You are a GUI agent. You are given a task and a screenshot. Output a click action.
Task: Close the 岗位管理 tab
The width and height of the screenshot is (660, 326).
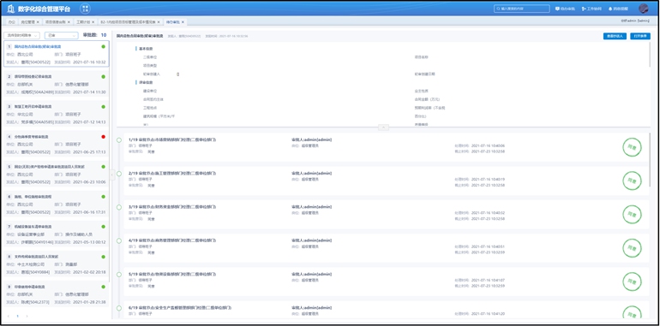[x=38, y=22]
